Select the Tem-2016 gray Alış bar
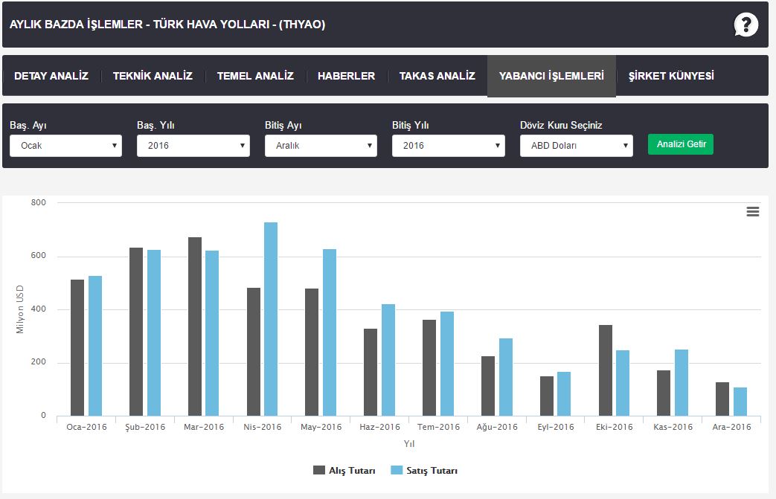 (429, 368)
